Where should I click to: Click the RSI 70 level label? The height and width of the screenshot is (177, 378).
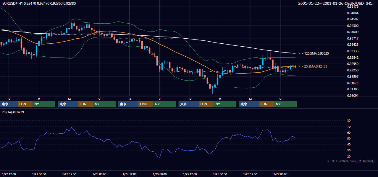[x=349, y=127]
